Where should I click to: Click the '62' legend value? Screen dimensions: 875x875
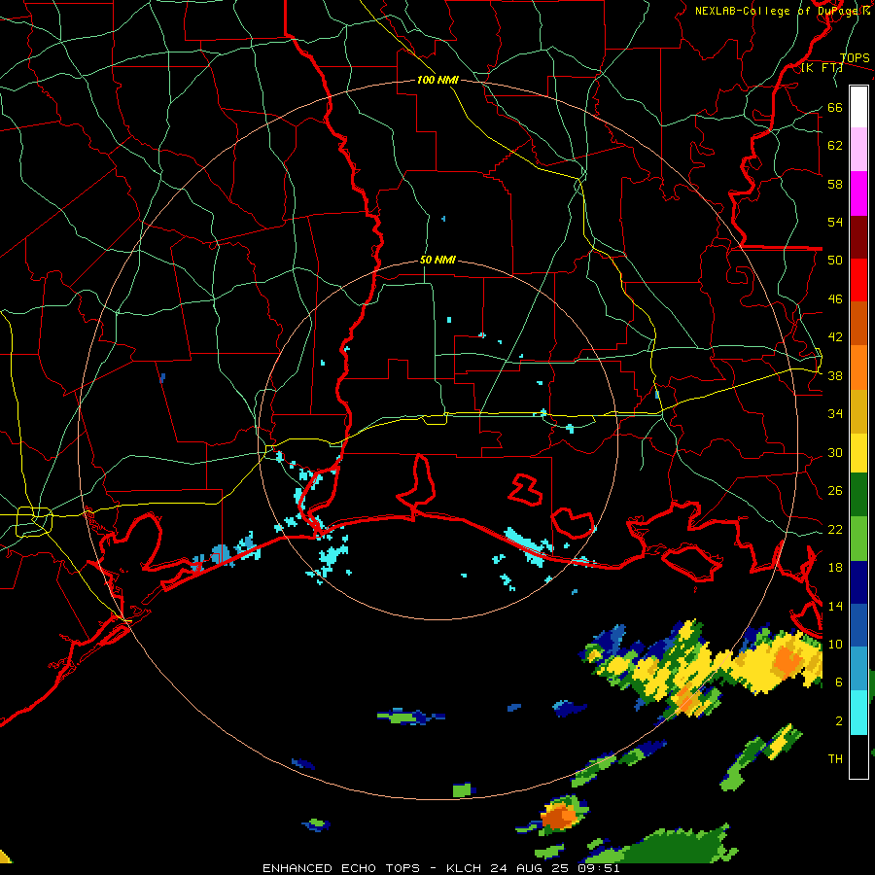(835, 146)
